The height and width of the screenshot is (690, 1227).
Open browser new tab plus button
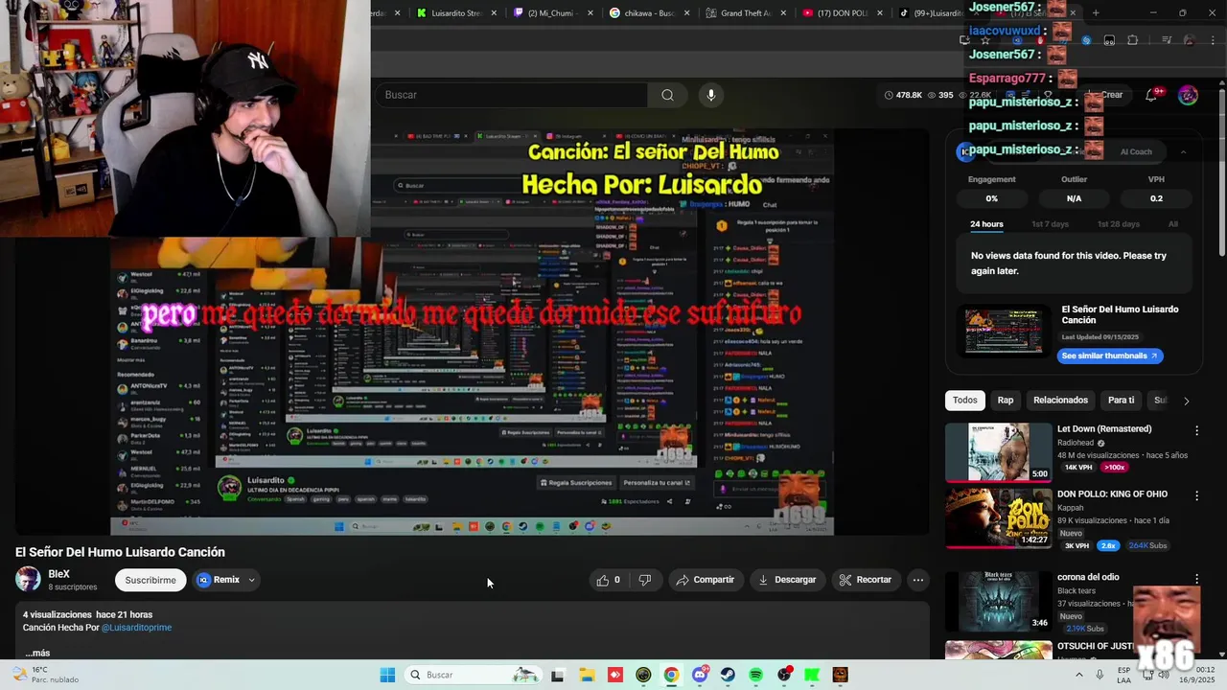pyautogui.click(x=1096, y=12)
